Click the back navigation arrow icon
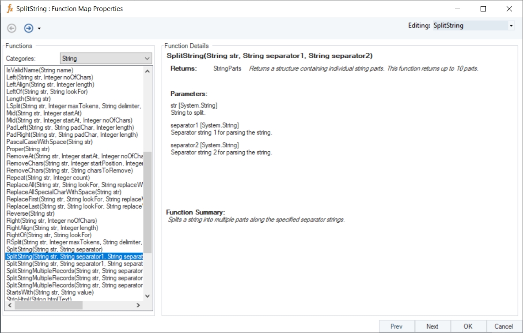The image size is (523, 333). [12, 28]
